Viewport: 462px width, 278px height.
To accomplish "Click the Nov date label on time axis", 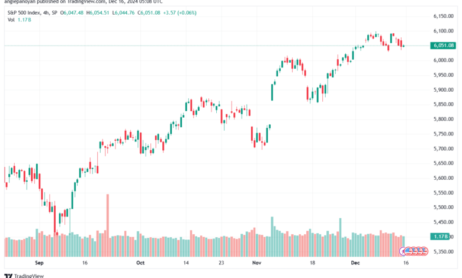I will click(x=256, y=263).
